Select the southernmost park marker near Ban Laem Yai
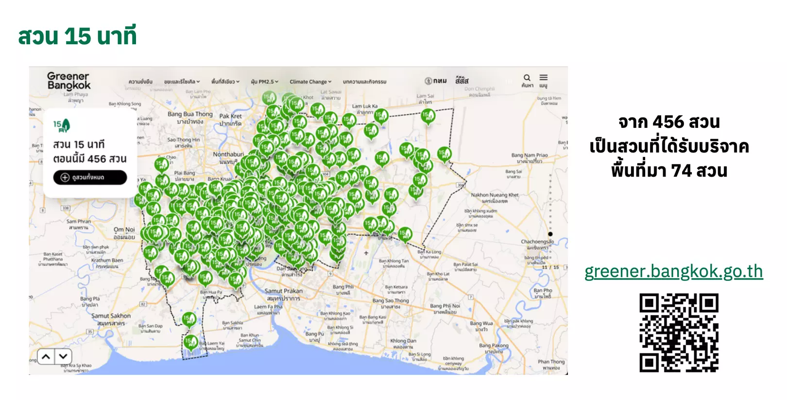The image size is (787, 400). point(191,342)
